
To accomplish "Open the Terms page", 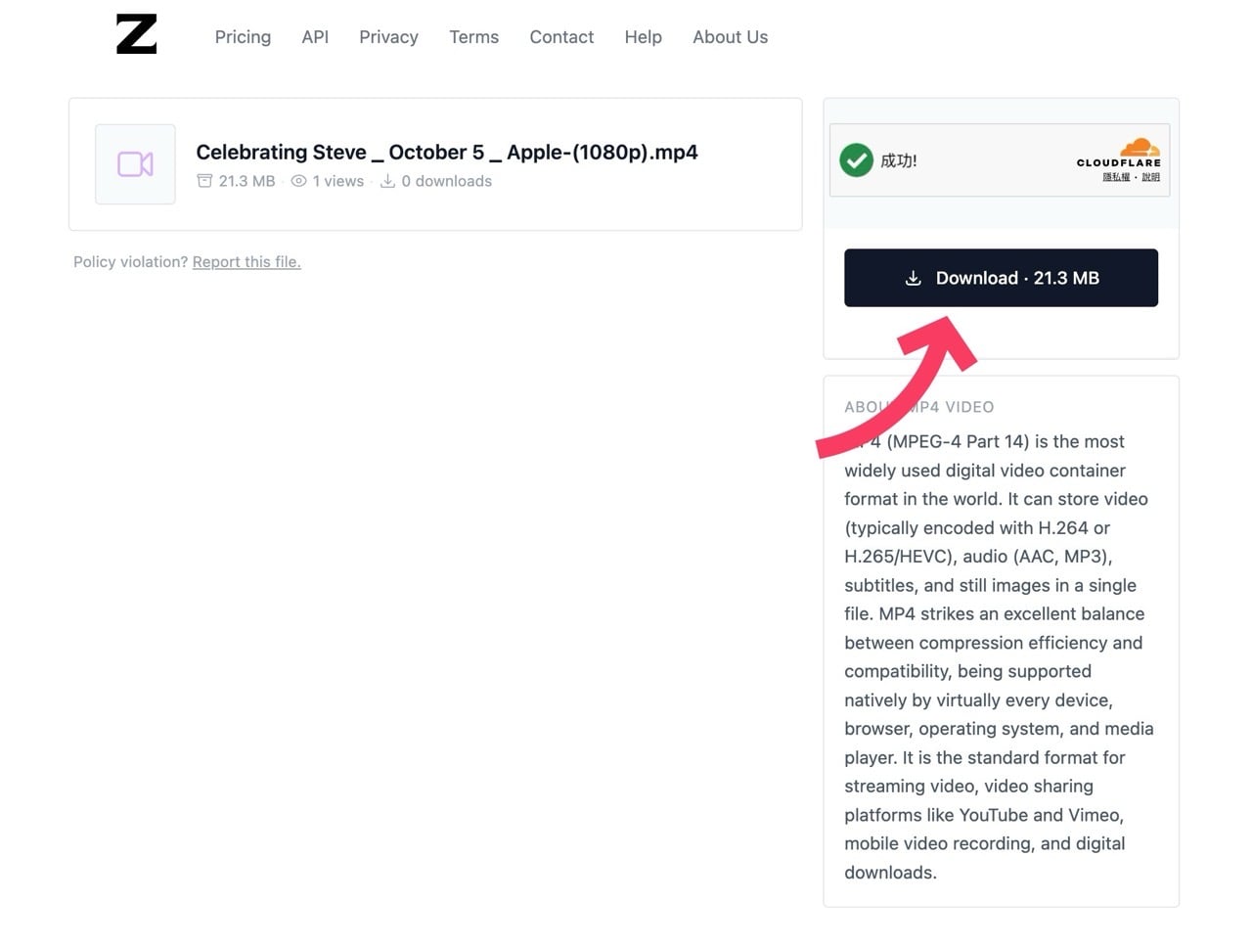I will click(473, 37).
